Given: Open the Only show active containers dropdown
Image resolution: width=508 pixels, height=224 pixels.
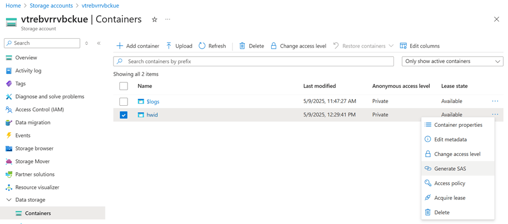Looking at the screenshot, I should click(x=452, y=62).
